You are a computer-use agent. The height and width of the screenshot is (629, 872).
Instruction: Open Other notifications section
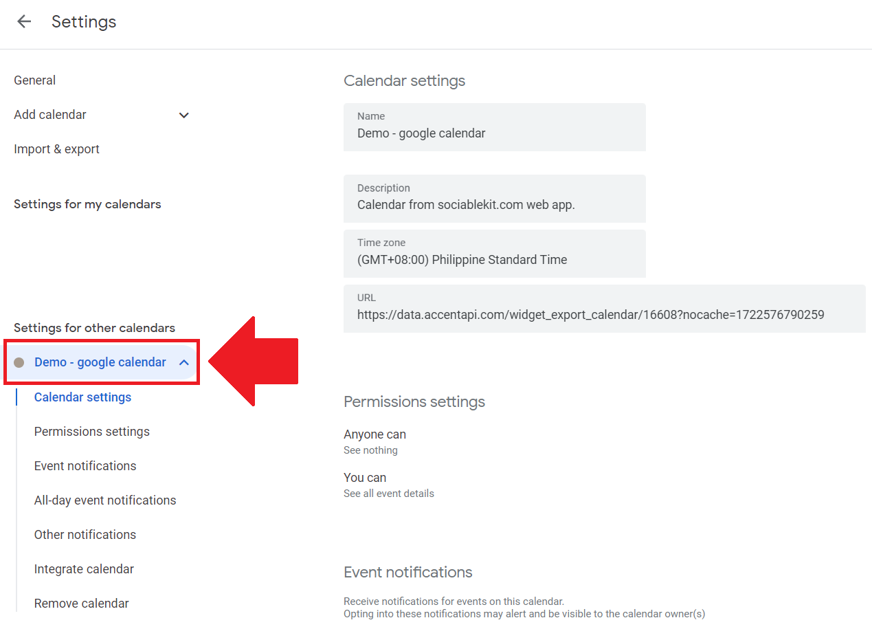(85, 535)
